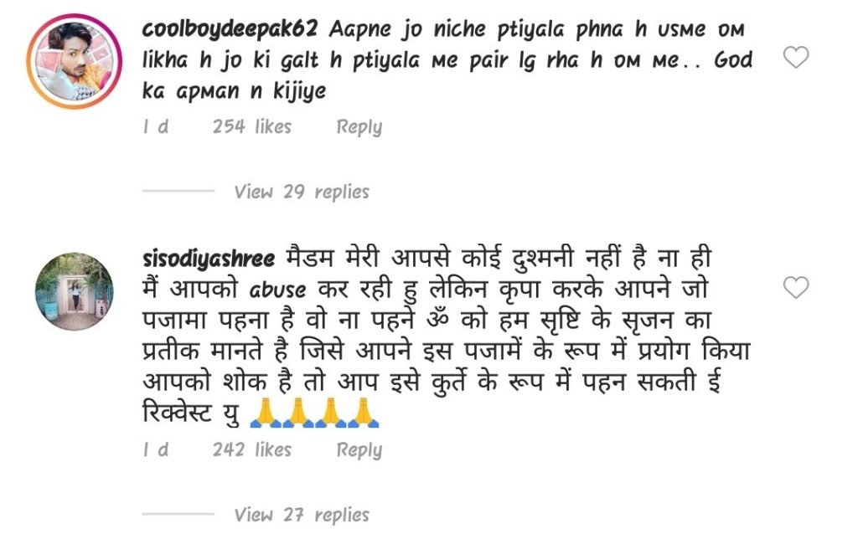Click the divider line beside View 29 replies
858x539 pixels.
(178, 191)
